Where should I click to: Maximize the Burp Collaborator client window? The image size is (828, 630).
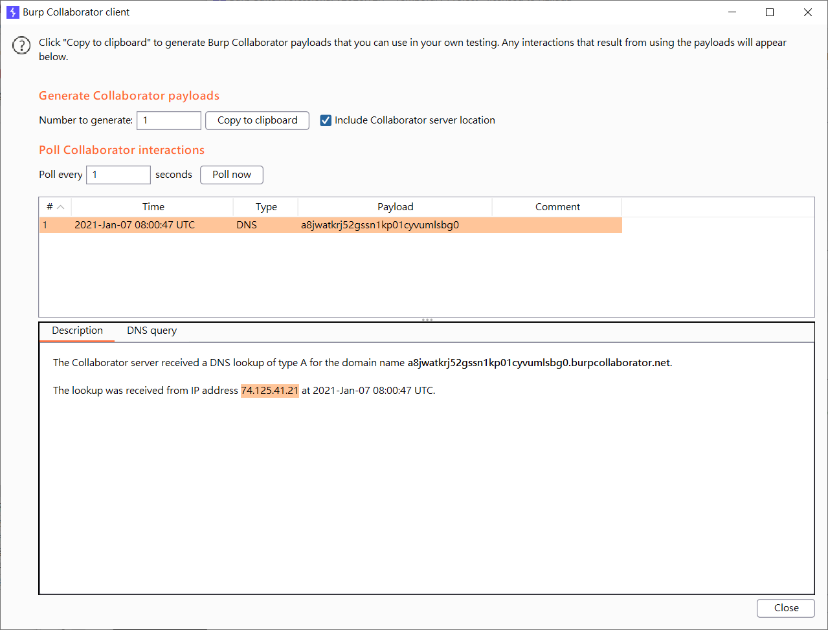[770, 12]
